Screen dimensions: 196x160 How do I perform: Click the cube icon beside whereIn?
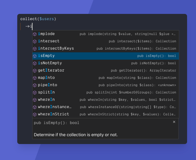point(35,100)
